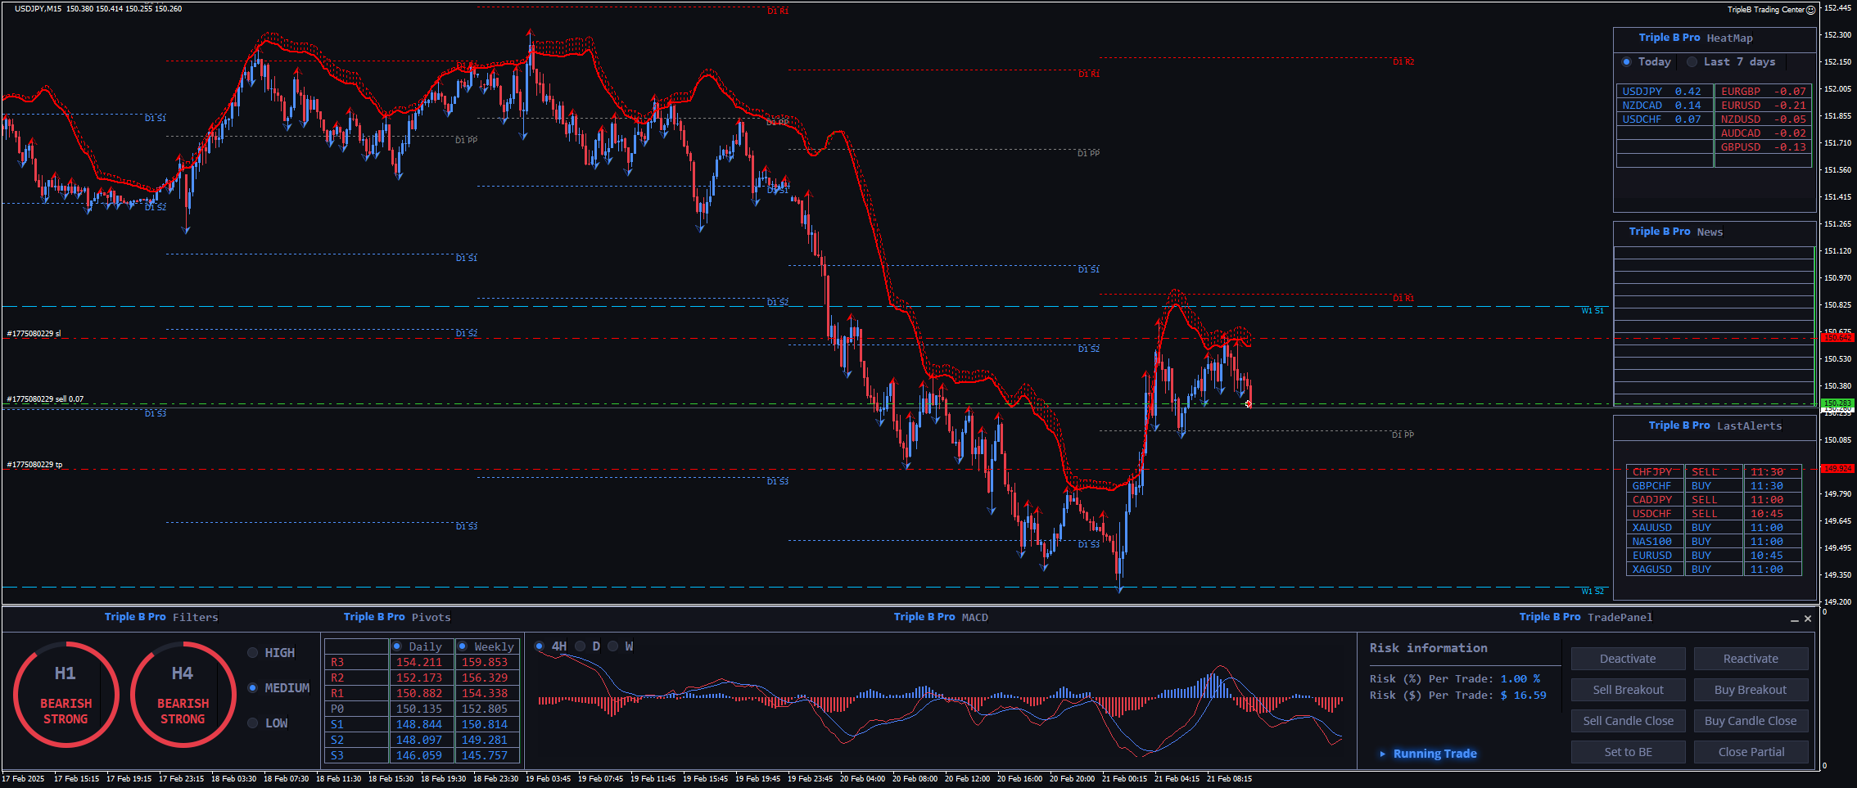Set MACD timeframe to D
The height and width of the screenshot is (788, 1857).
(581, 646)
